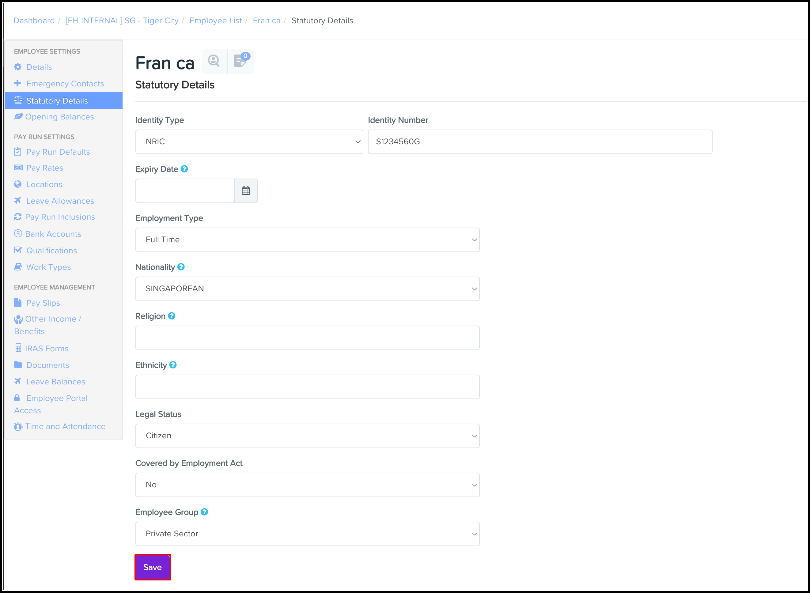Screen dimensions: 810x593
Task: Open Emergency Contacts in the sidebar
Action: point(65,84)
